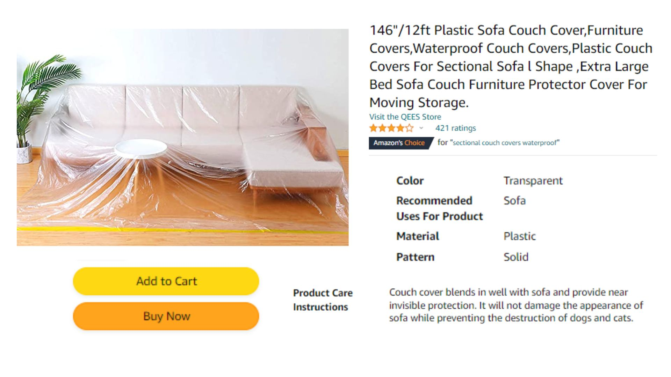Click the Plastic material value
671x377 pixels.
[x=520, y=236]
